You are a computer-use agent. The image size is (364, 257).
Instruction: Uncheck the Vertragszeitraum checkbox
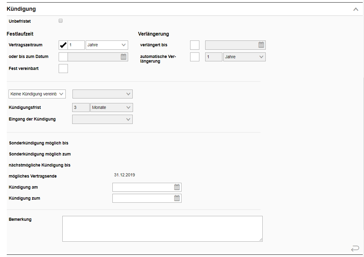[x=63, y=45]
